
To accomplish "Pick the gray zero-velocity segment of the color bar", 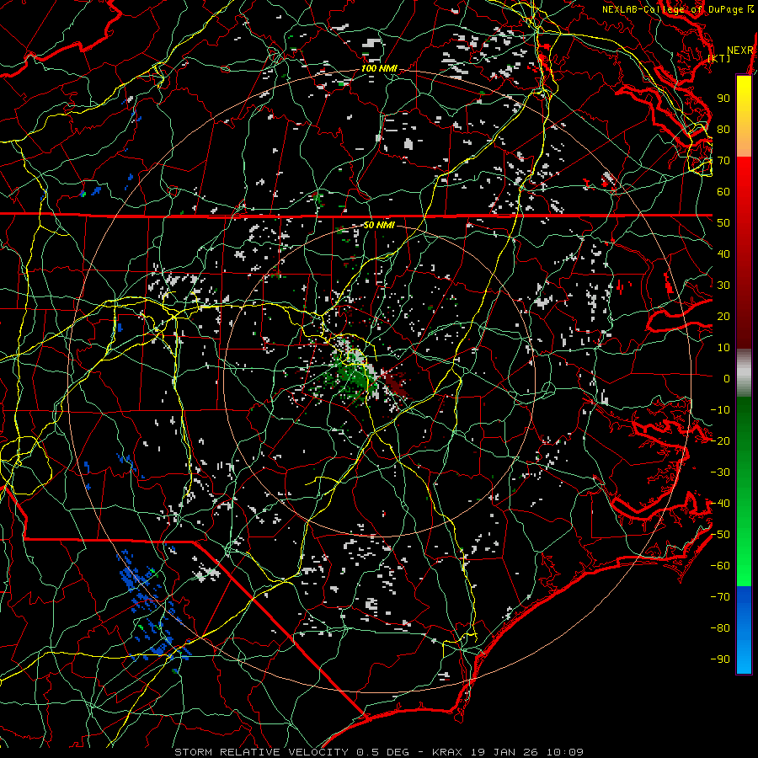I will pos(744,373).
